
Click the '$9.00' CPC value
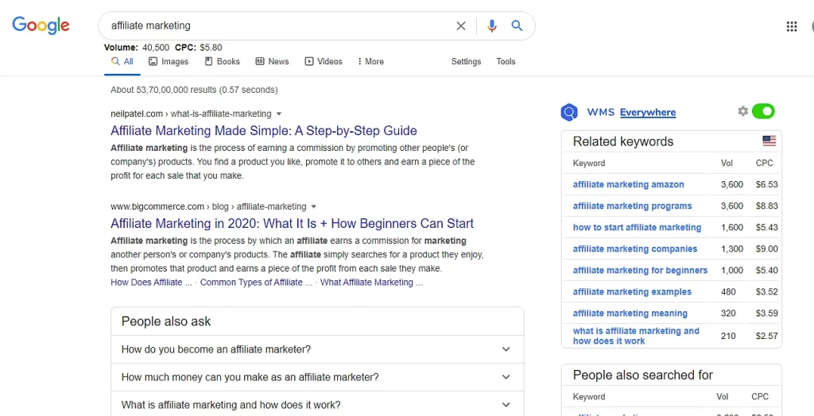[x=767, y=249]
